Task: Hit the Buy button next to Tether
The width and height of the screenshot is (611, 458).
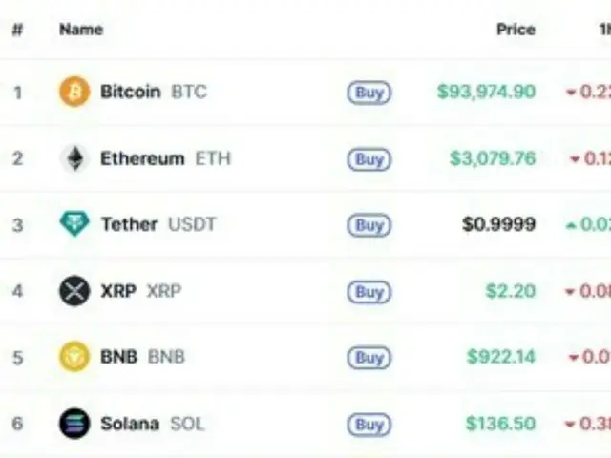Action: 369,225
